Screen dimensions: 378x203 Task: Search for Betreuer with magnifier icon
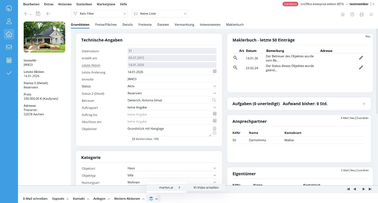[x=214, y=100]
